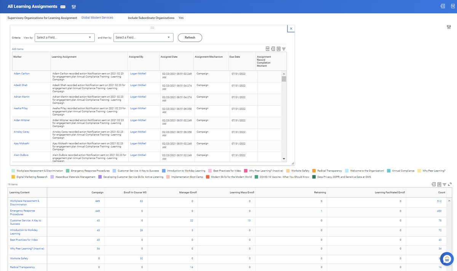Drill into Manager Enroll value 22
The height and width of the screenshot is (271, 457).
[x=192, y=220]
